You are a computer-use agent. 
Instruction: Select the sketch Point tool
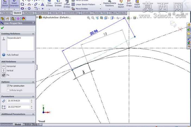coord(43,9)
